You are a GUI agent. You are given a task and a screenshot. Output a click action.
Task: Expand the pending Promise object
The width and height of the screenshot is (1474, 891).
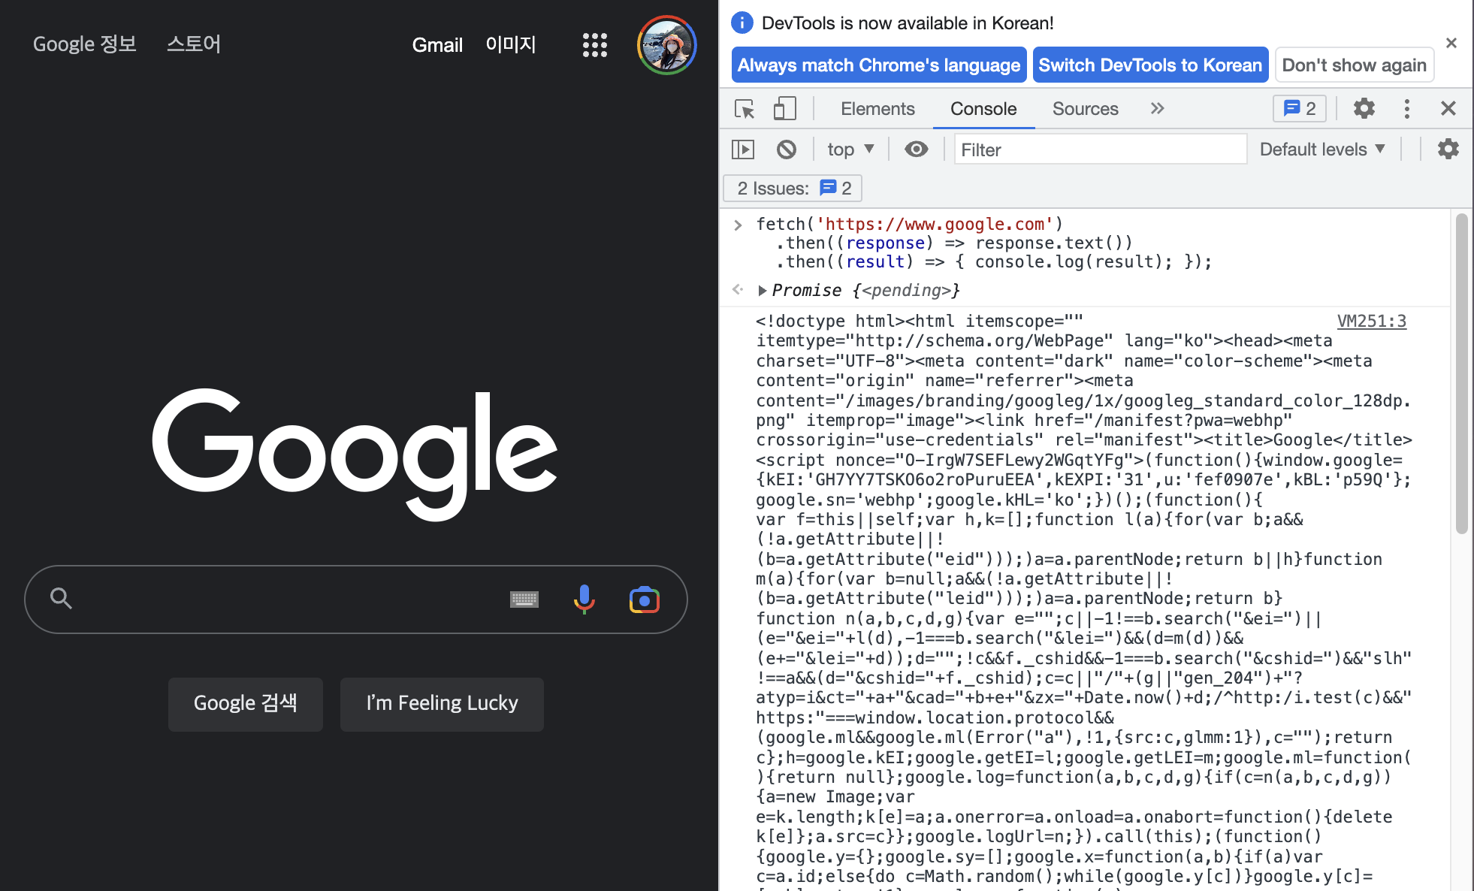[x=763, y=291]
